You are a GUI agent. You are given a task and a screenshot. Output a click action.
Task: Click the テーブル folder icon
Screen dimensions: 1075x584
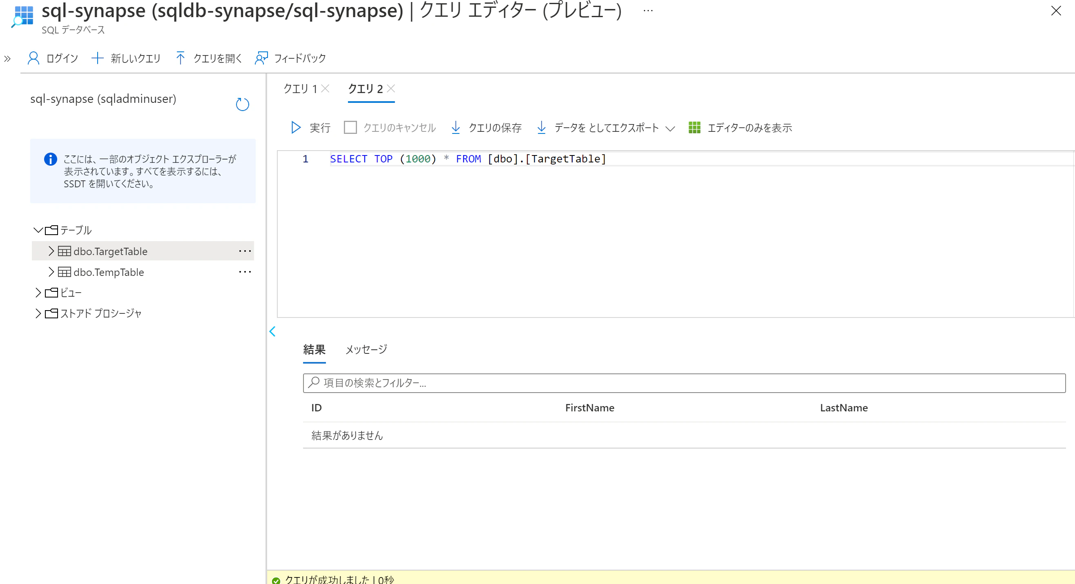[x=51, y=230]
